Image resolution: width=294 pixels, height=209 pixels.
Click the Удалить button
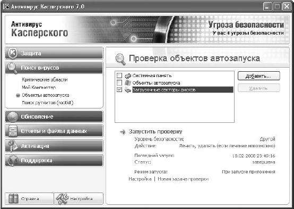(x=259, y=88)
